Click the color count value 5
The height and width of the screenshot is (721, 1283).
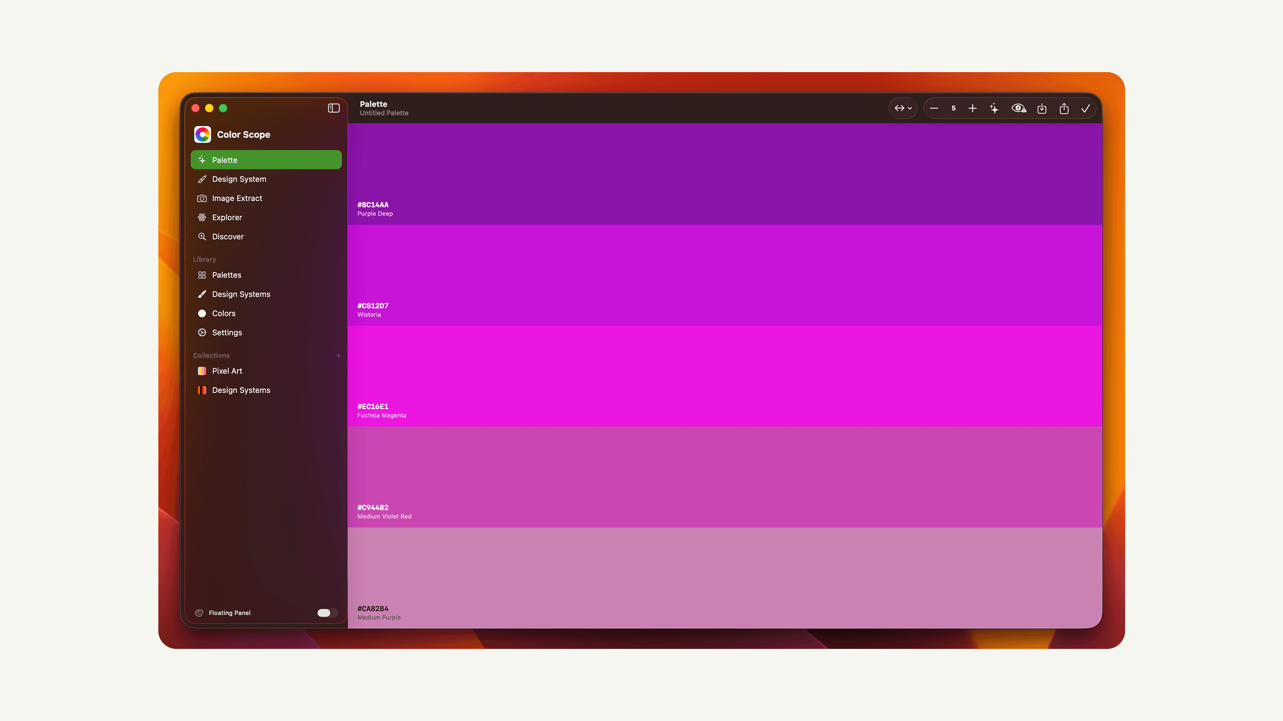[x=953, y=108]
